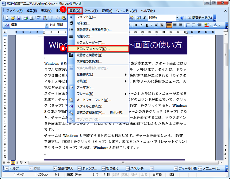This screenshot has width=230, height=179.
Task: Toggle show/hide formatting marks icon
Action: click(x=145, y=18)
